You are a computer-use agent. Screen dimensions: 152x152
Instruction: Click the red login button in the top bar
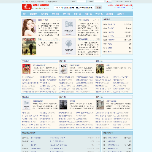[x=109, y=1]
